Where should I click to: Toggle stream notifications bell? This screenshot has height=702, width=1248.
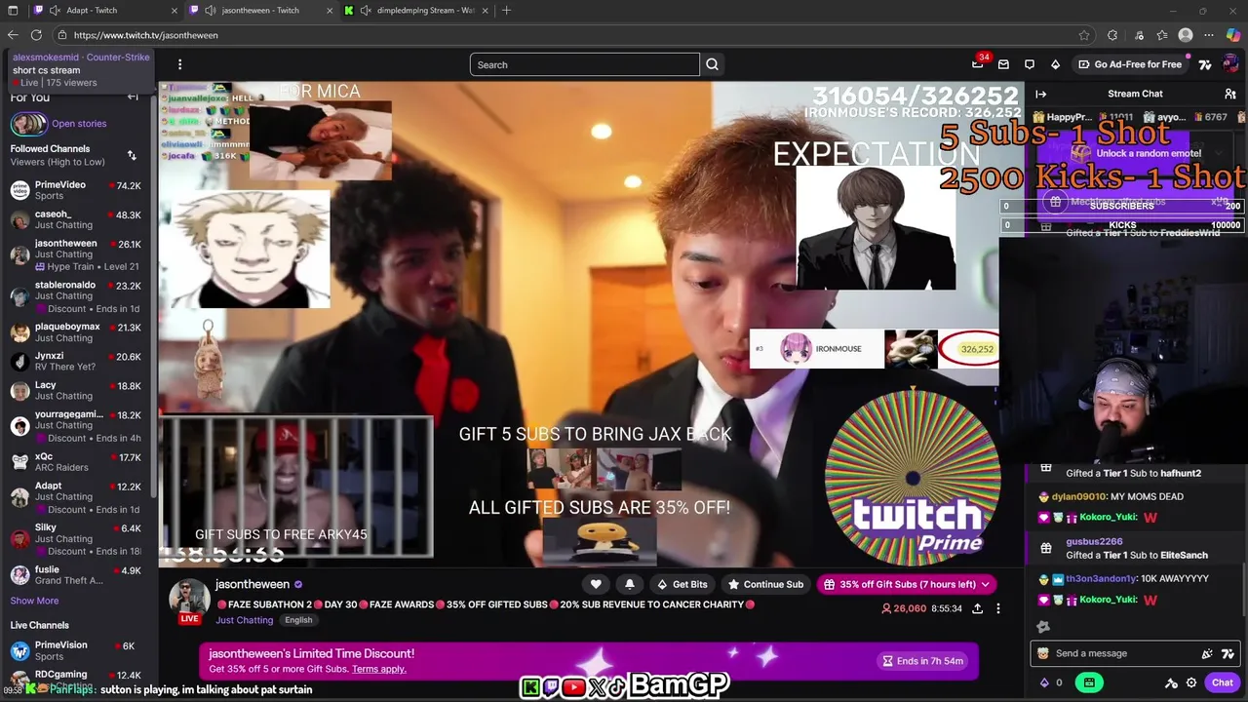629,584
